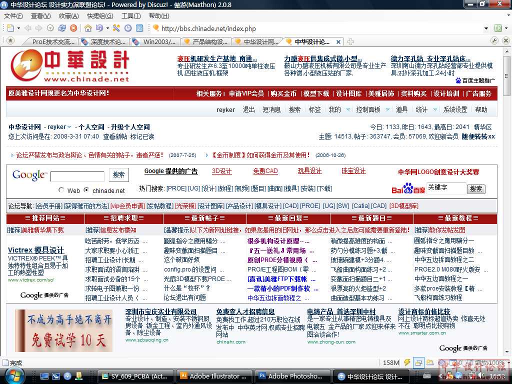The image size is (512, 384).
Task: Switch to the 产品结构设 tab
Action: (x=206, y=42)
